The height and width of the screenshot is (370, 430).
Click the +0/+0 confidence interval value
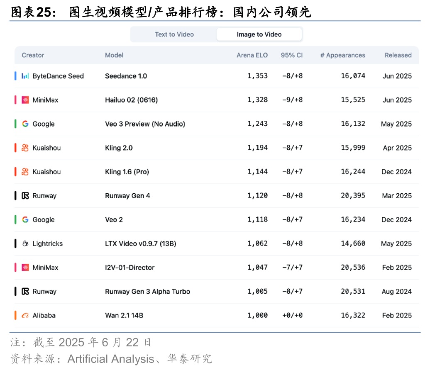tap(293, 315)
